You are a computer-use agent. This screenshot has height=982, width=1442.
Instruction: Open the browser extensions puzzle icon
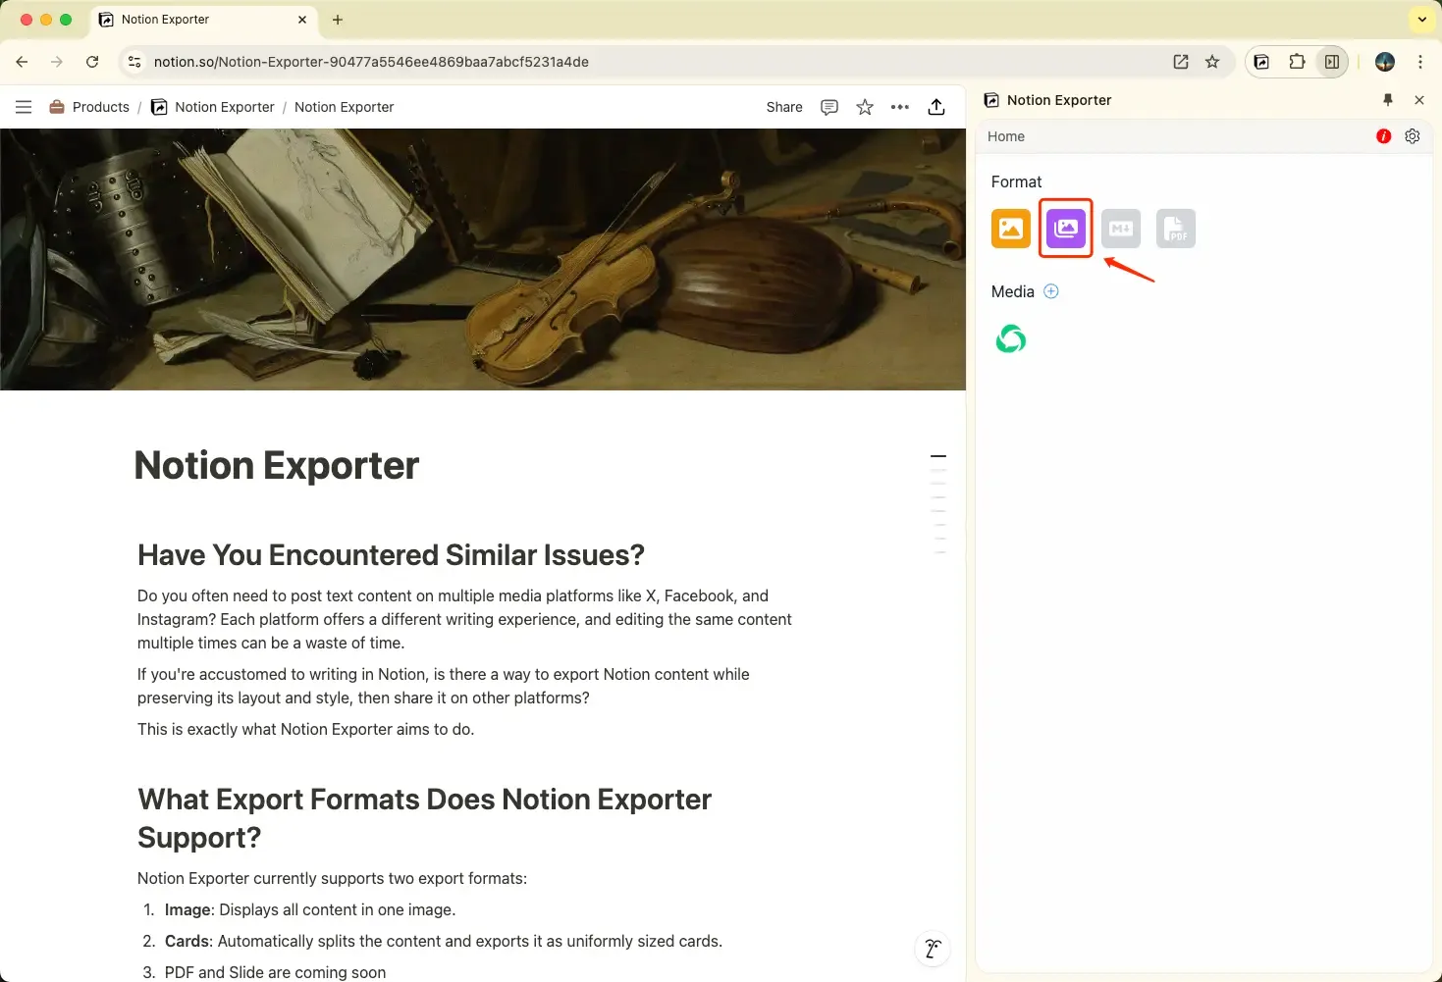(x=1297, y=61)
